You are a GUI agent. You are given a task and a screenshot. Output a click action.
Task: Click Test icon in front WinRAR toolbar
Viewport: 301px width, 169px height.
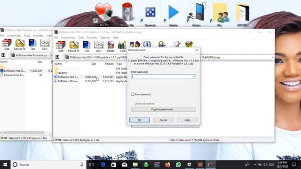pos(87,46)
